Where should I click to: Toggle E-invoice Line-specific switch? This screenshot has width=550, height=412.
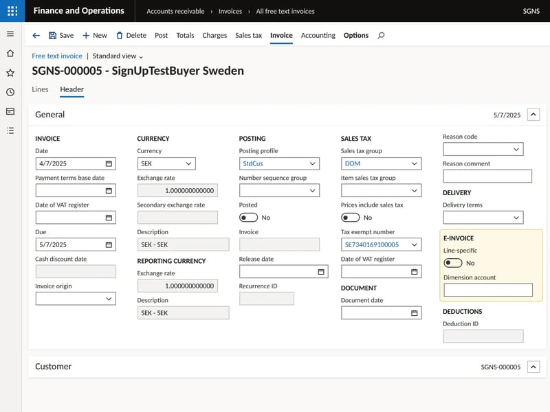(x=453, y=263)
